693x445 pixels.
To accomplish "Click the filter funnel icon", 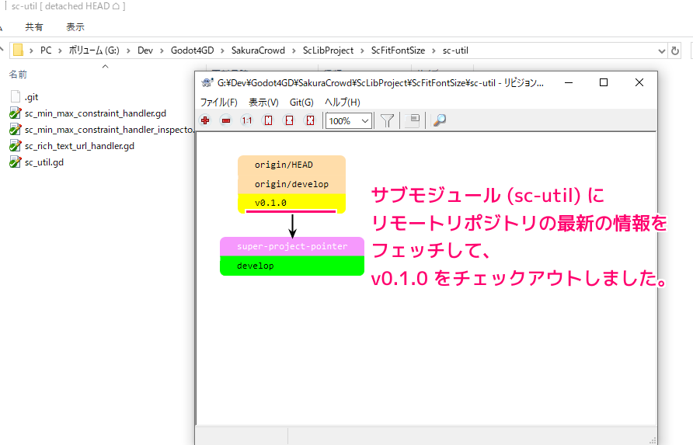I will tap(387, 120).
